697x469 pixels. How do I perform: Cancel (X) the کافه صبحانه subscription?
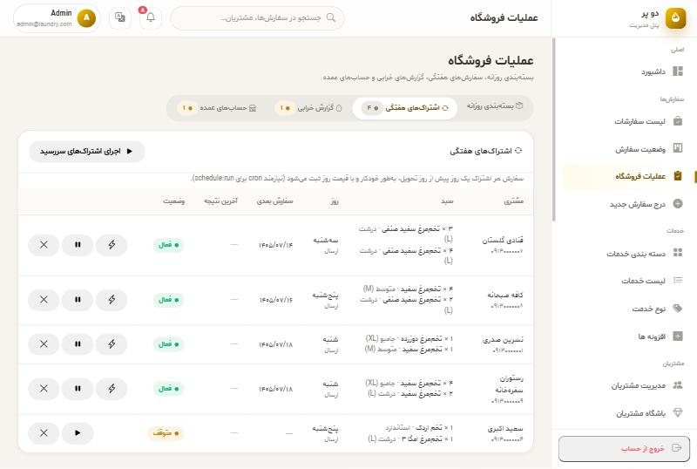pos(44,300)
